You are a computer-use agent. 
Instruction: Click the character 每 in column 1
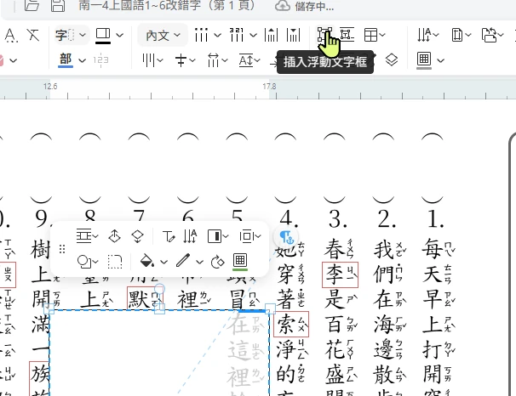click(x=433, y=248)
